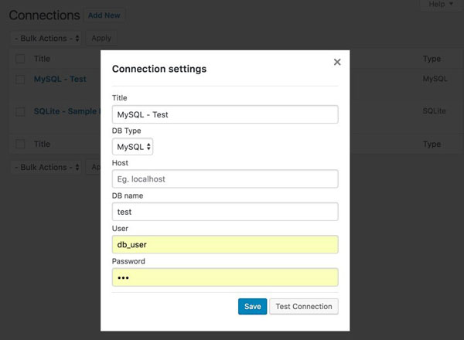464x340 pixels.
Task: Open the MySQL - Test connection link
Action: (x=60, y=79)
